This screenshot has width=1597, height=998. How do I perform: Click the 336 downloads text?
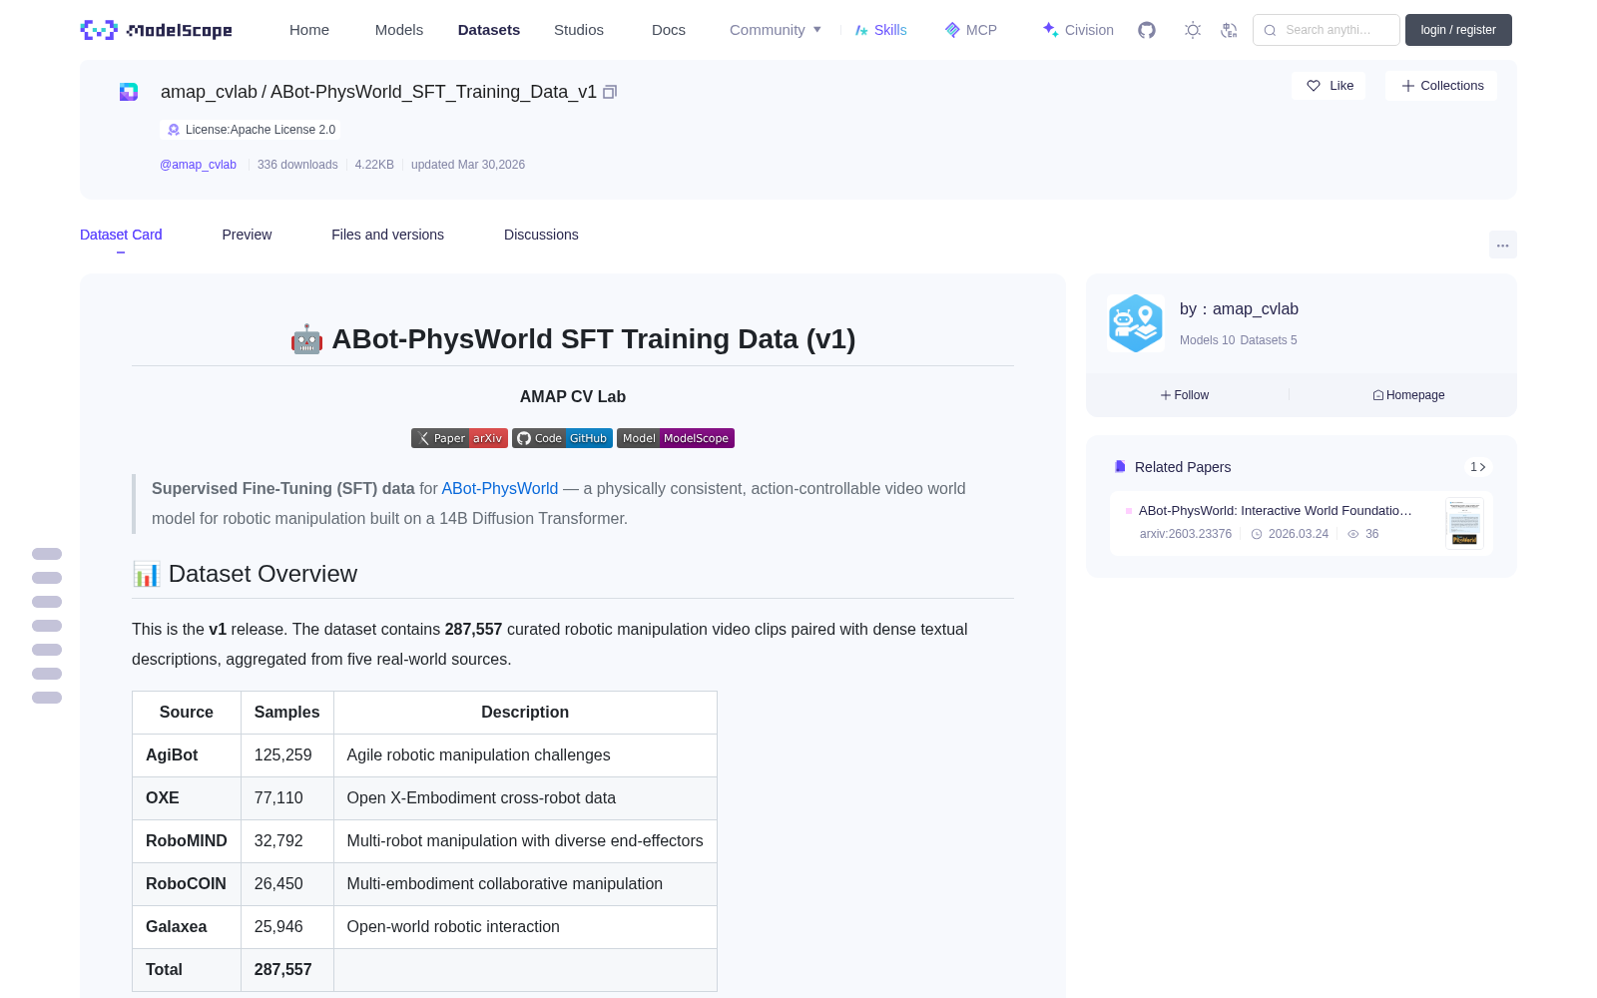point(297,165)
